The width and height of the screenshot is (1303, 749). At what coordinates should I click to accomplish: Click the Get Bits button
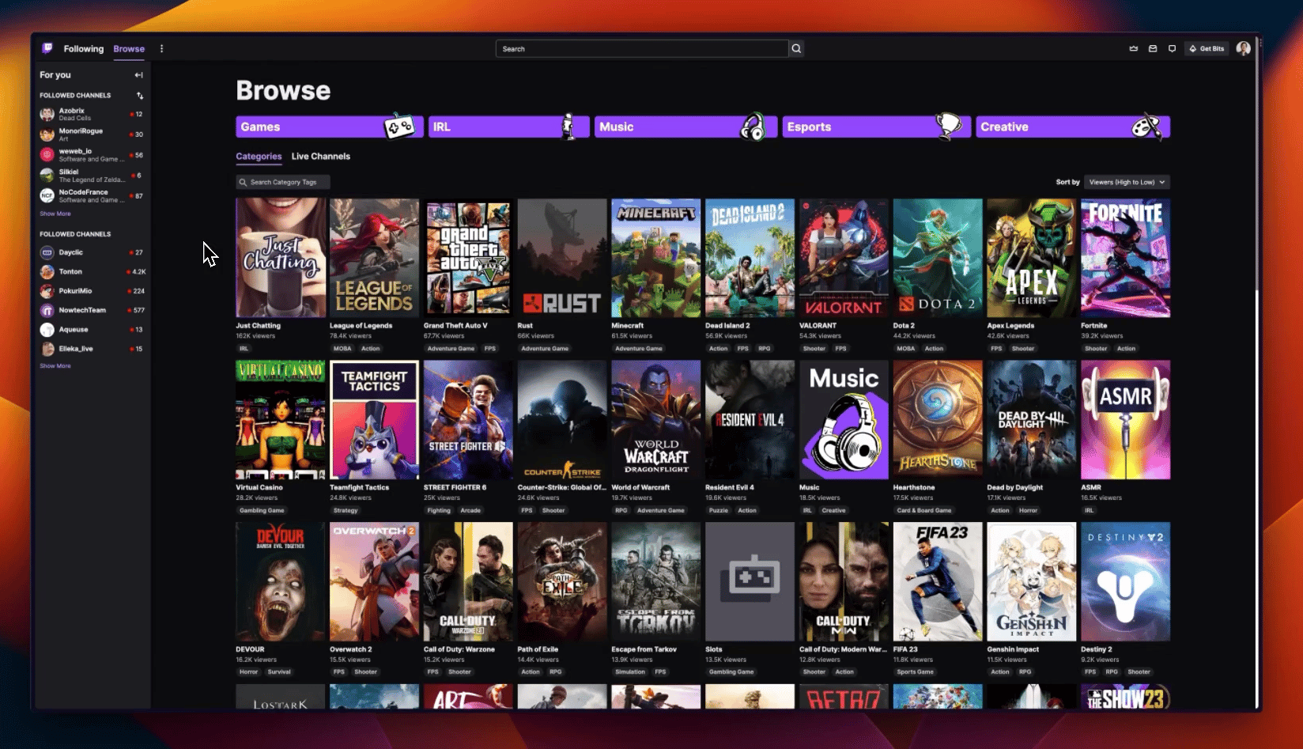click(1207, 48)
